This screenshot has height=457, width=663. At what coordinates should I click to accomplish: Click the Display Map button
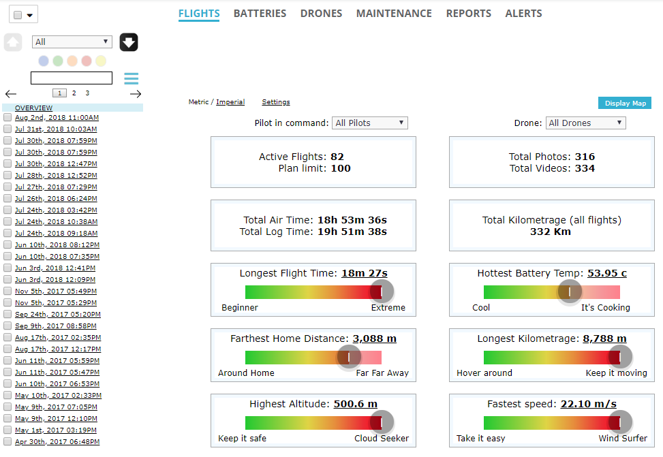tap(625, 103)
